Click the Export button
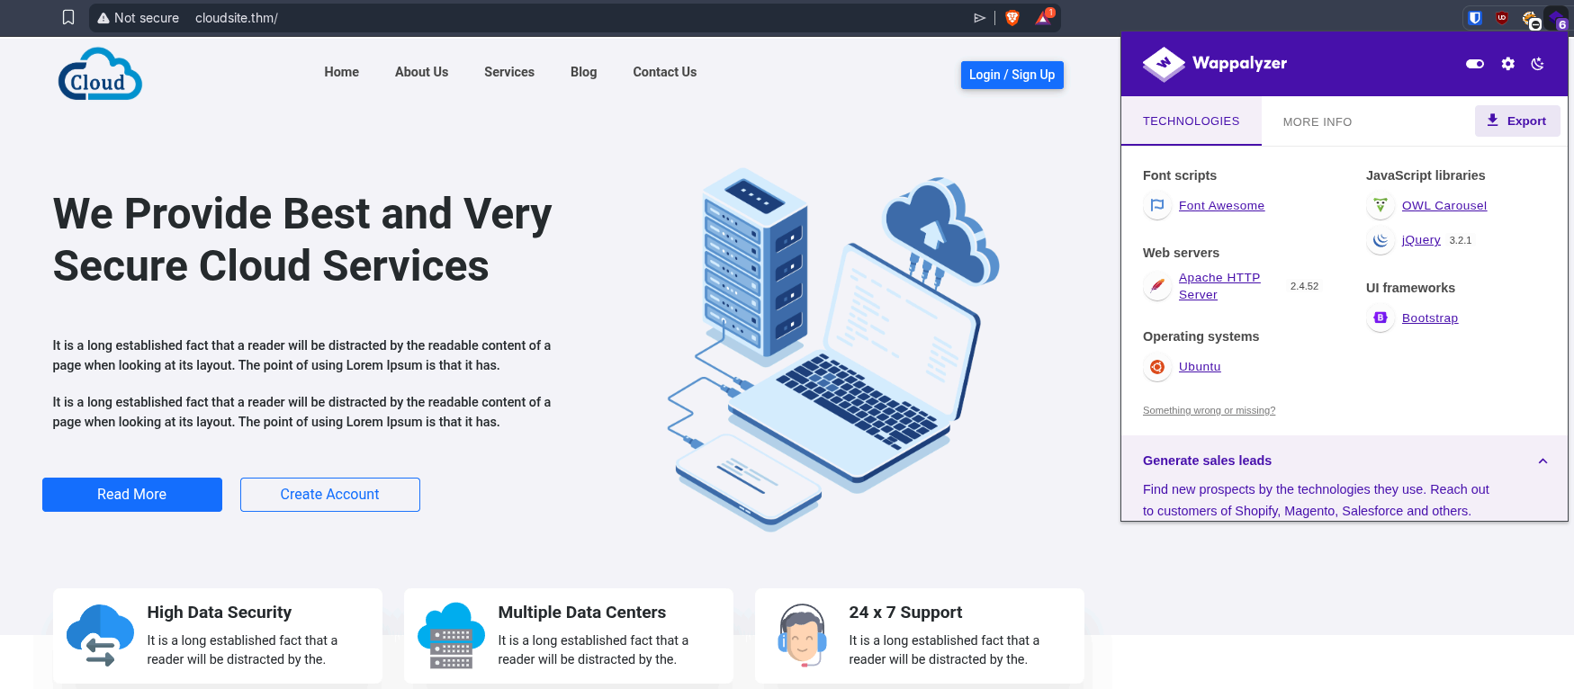Screen dimensions: 1574x689 pyautogui.click(x=1516, y=121)
